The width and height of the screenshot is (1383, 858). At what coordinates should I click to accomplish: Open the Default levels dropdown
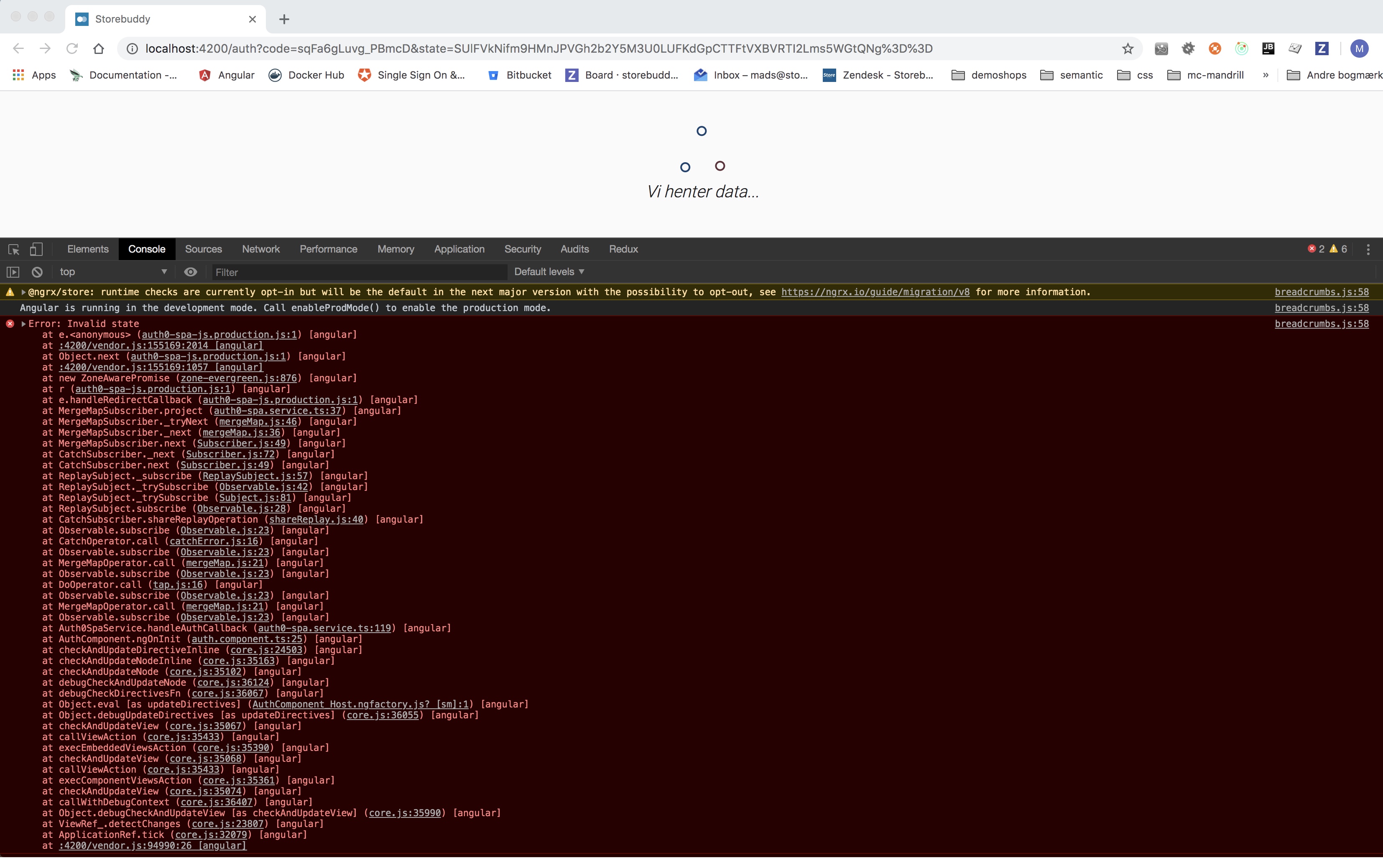[547, 272]
